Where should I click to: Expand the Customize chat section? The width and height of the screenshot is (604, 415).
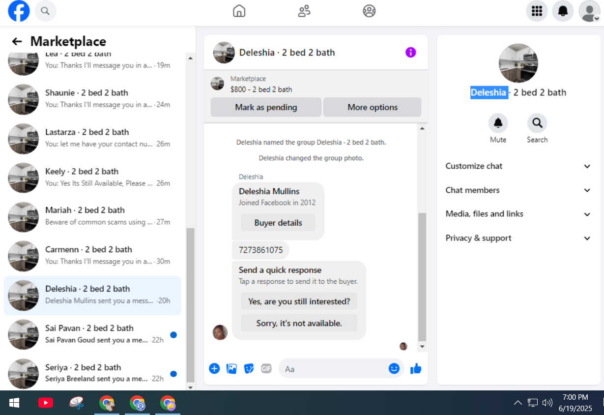518,166
